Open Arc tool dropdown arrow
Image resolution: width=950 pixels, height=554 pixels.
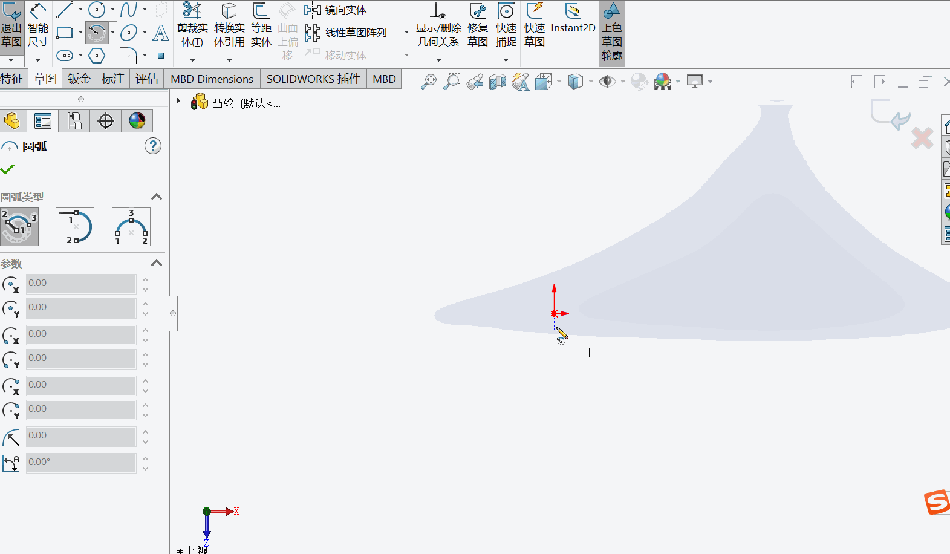tap(112, 32)
